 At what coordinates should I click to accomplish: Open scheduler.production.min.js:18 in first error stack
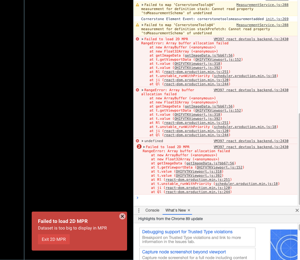[x=245, y=76]
